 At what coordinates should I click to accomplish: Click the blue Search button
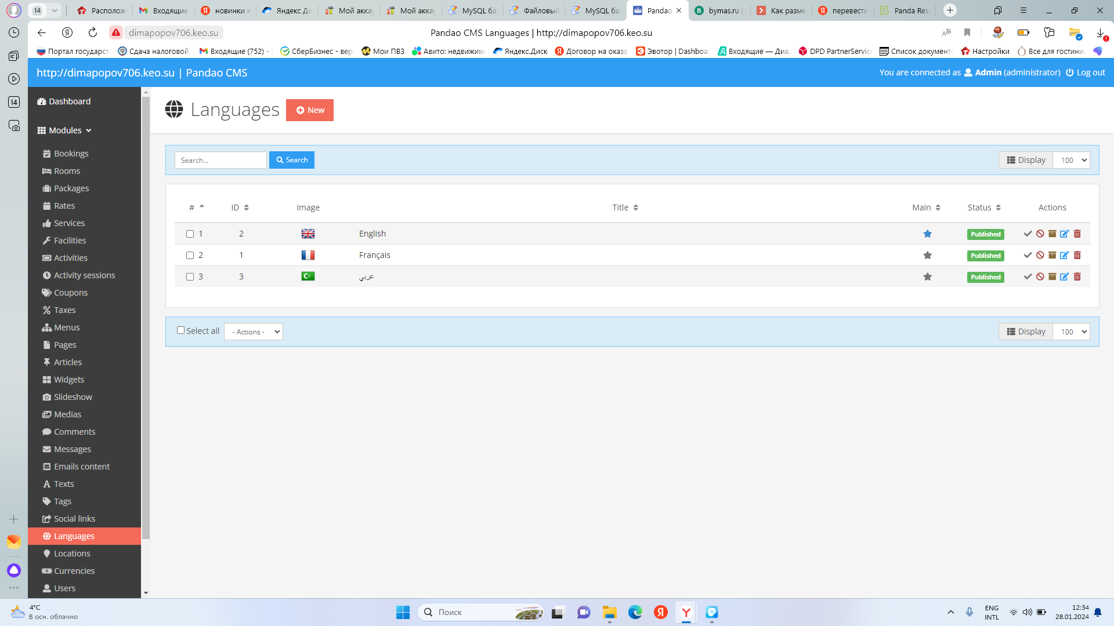coord(292,160)
